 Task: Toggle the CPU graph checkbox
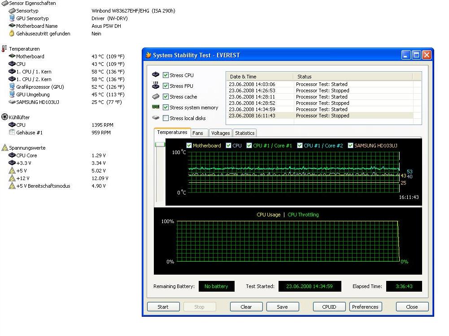(x=228, y=146)
